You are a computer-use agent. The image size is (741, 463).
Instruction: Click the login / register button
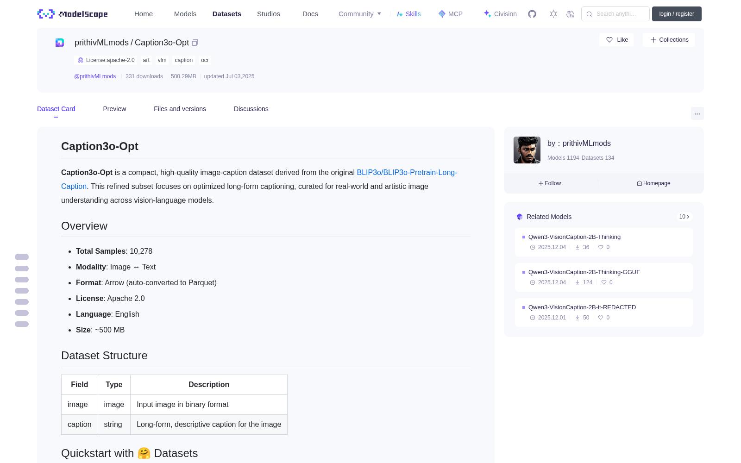(x=677, y=14)
